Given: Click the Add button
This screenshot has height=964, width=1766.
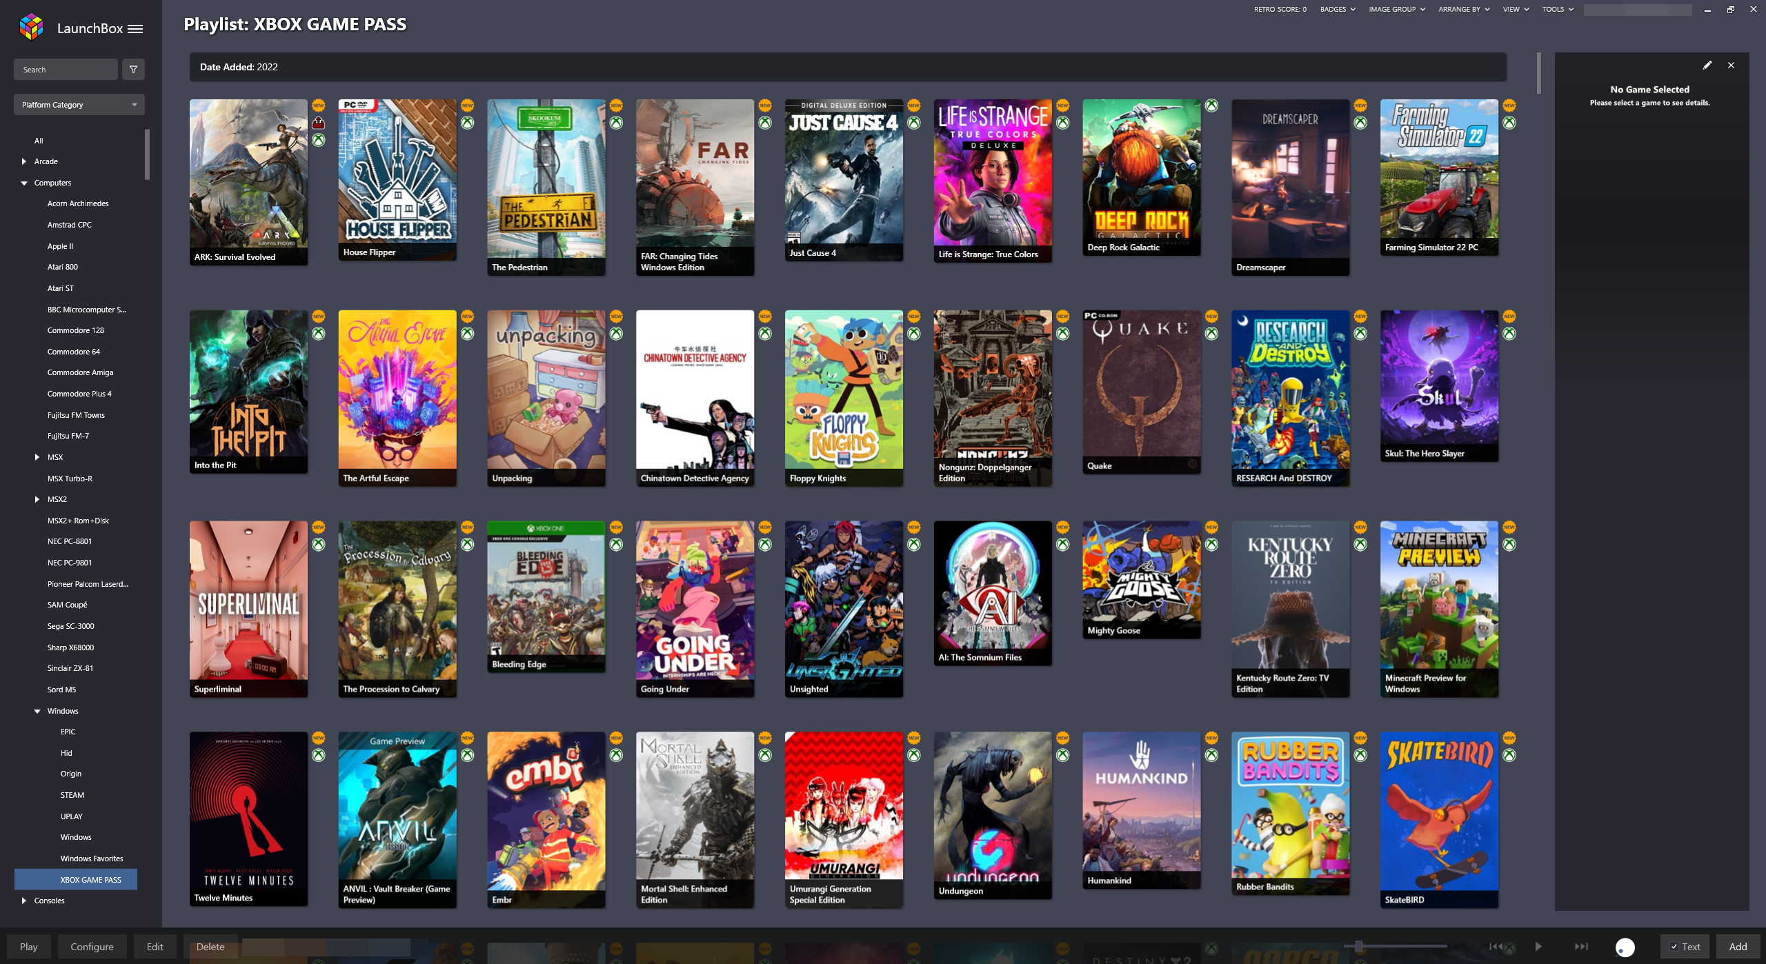Looking at the screenshot, I should pos(1738,947).
